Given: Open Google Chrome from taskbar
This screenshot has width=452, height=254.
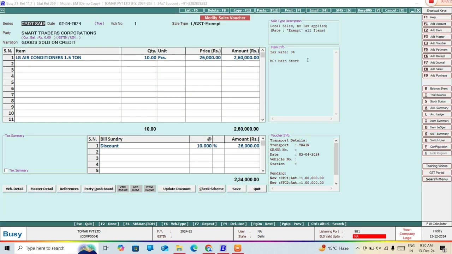Looking at the screenshot, I should (x=208, y=248).
